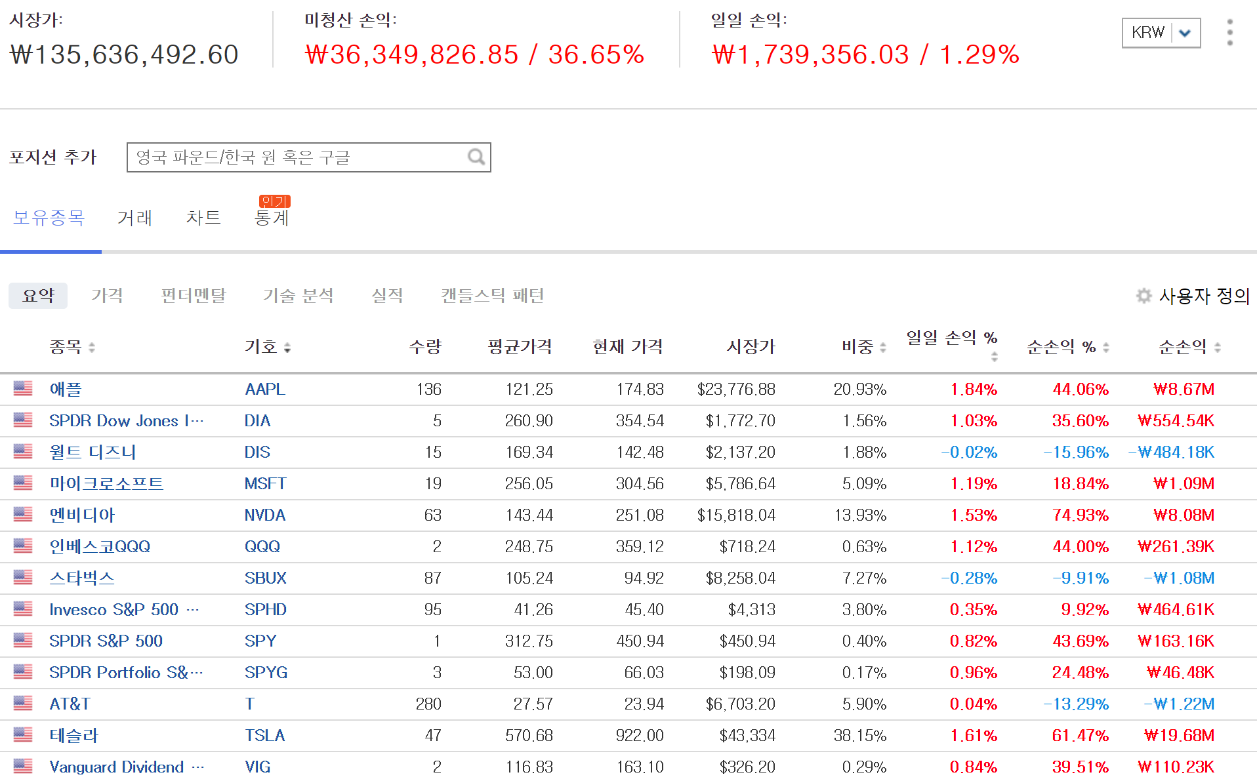
Task: Open the SPDR Portfolio S& stock link
Action: coord(127,672)
